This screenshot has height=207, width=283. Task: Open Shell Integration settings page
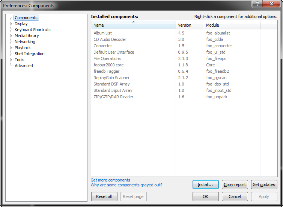30,54
